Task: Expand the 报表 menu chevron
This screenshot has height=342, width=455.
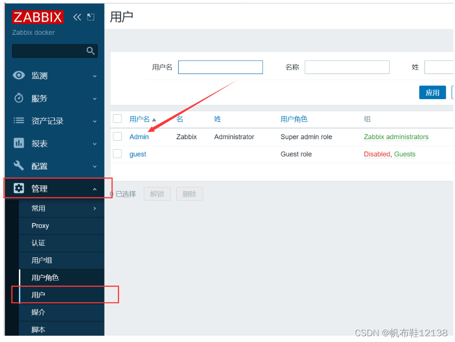Action: coord(94,144)
